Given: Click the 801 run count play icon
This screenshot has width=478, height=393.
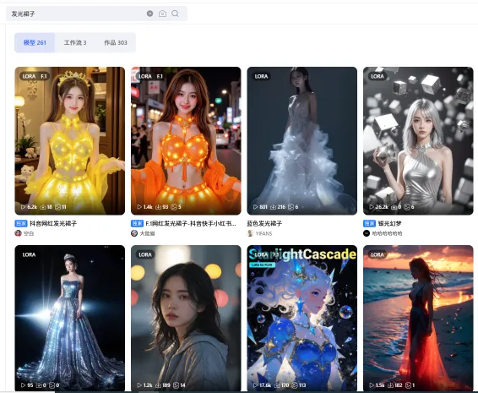Looking at the screenshot, I should 255,207.
